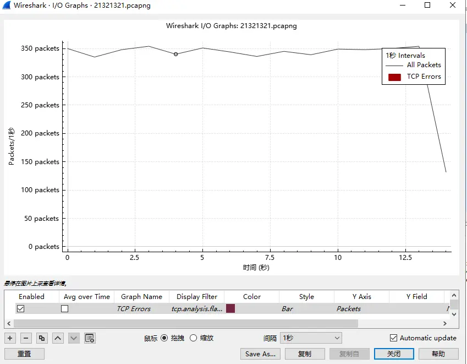467x364 pixels.
Task: Click the Display Filter column header
Action: point(196,297)
